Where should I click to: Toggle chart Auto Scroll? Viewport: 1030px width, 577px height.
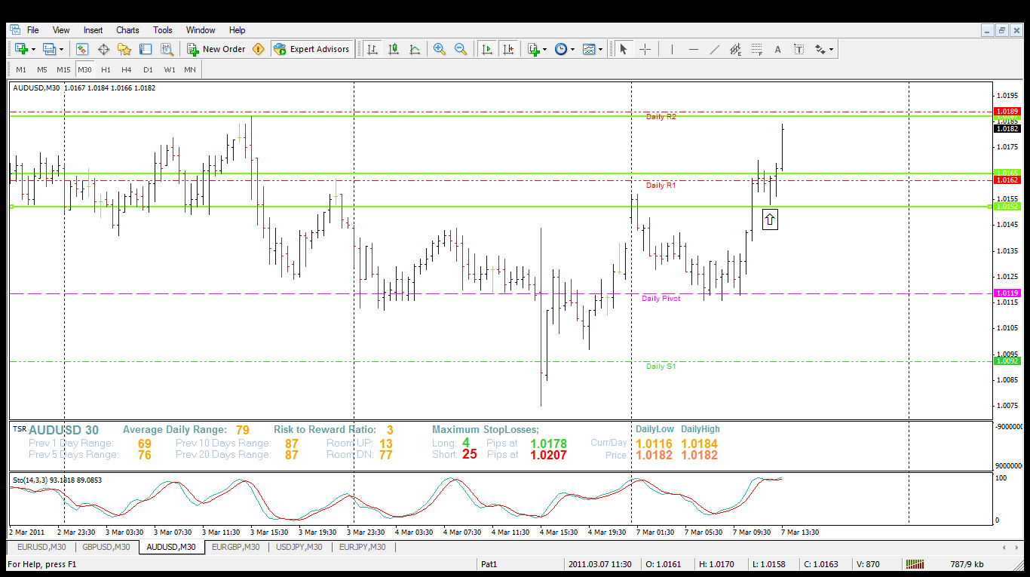487,49
